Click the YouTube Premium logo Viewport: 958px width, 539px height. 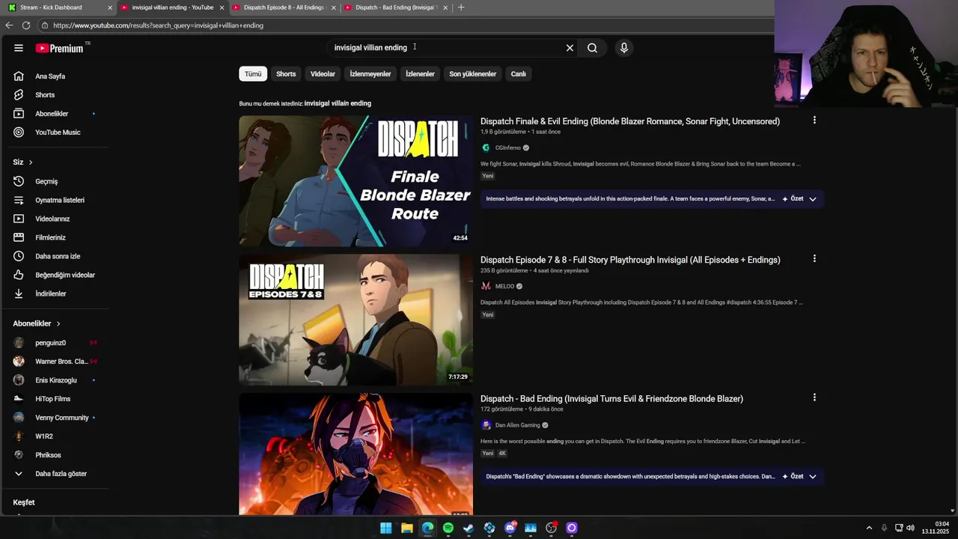coord(59,48)
